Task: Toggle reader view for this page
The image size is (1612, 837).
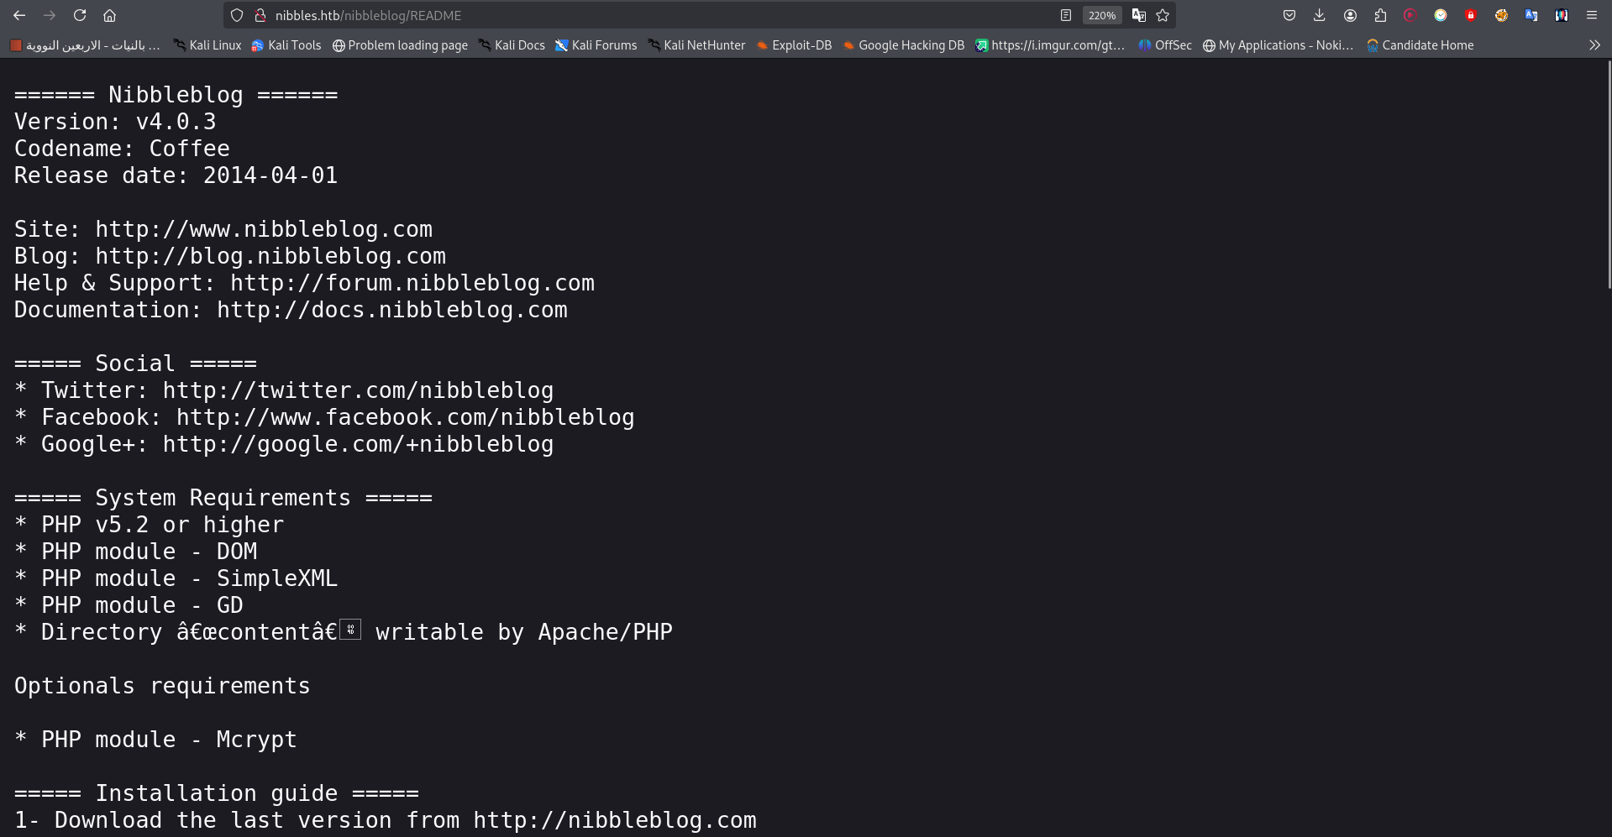Action: click(x=1066, y=15)
